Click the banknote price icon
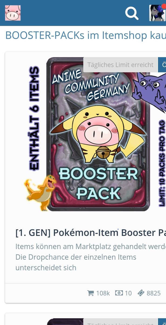This screenshot has height=325, width=166. [119, 293]
